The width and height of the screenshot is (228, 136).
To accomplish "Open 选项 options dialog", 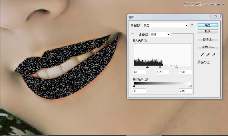I will click(x=208, y=47).
